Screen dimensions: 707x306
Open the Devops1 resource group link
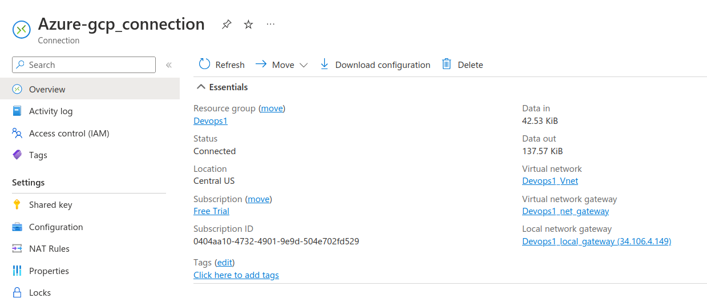tap(211, 121)
